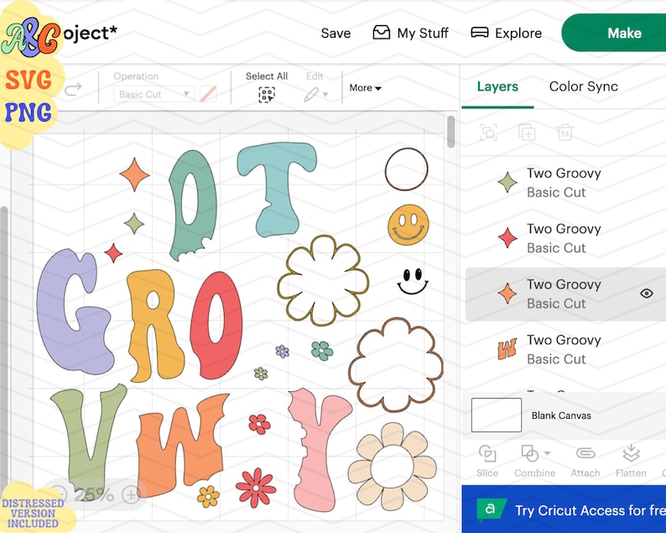Select the orange W Two Groovy layer

[x=565, y=349]
